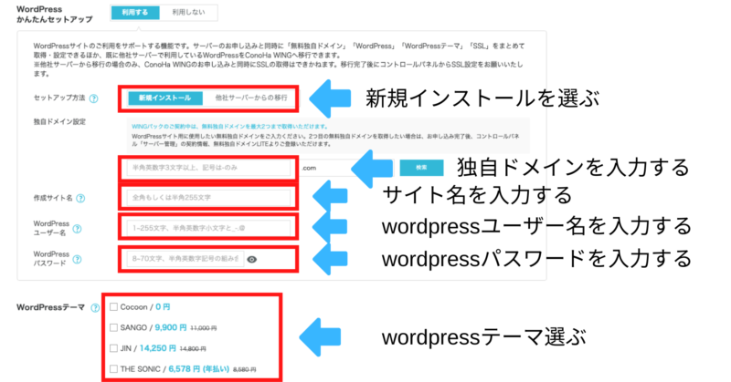Screen dimensions: 731x382
Task: Click the WordPress ユーザー名 input field
Action: coord(208,229)
